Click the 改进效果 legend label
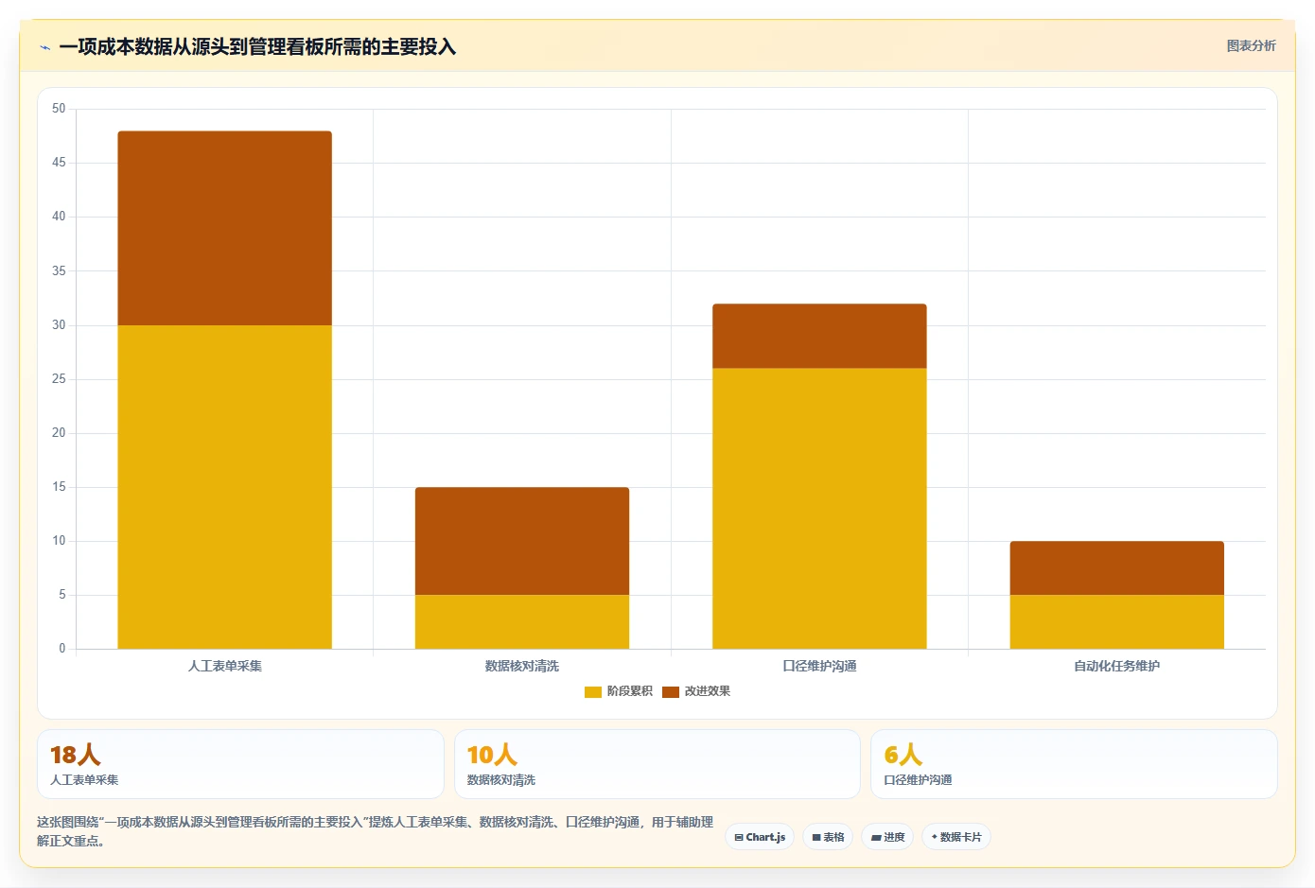Viewport: 1315px width, 888px height. click(708, 691)
